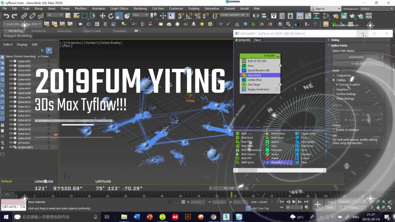Select the Select and Link tool
The height and width of the screenshot is (222, 395).
click(24, 16)
